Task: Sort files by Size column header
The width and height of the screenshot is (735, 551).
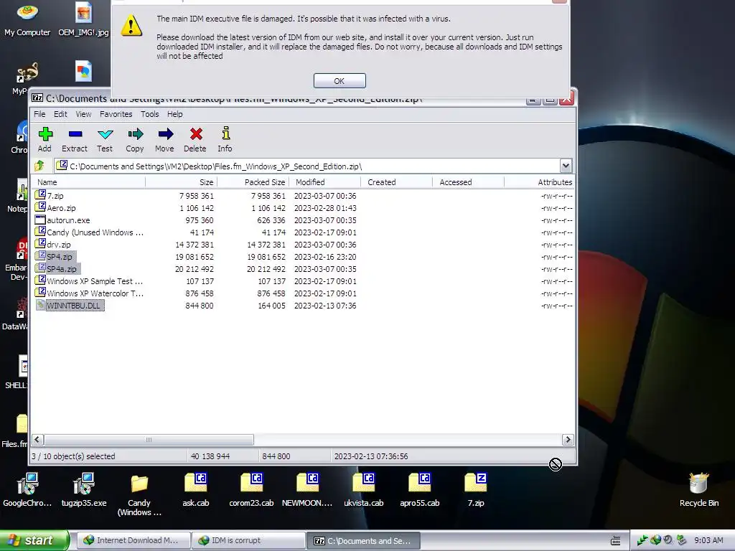Action: tap(181, 182)
